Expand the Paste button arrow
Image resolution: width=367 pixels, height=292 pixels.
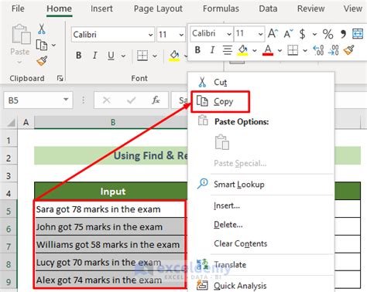pyautogui.click(x=19, y=63)
